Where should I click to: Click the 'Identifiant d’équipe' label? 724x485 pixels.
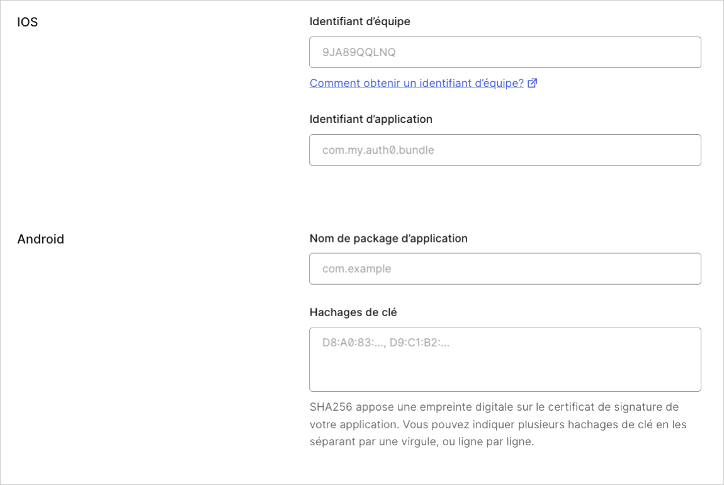point(359,21)
